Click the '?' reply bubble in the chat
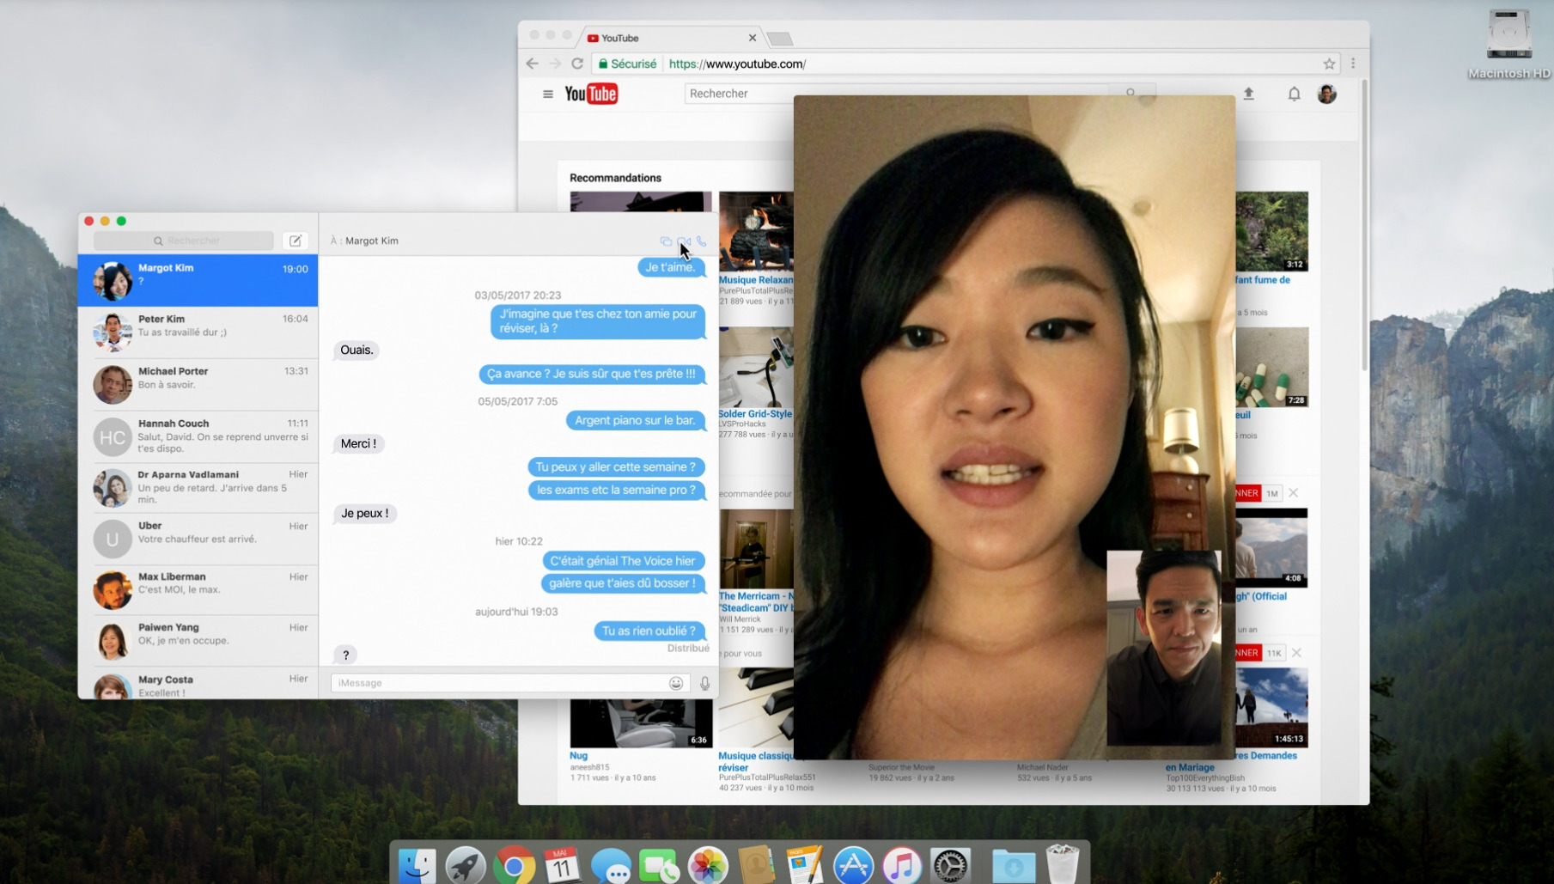 pyautogui.click(x=346, y=655)
